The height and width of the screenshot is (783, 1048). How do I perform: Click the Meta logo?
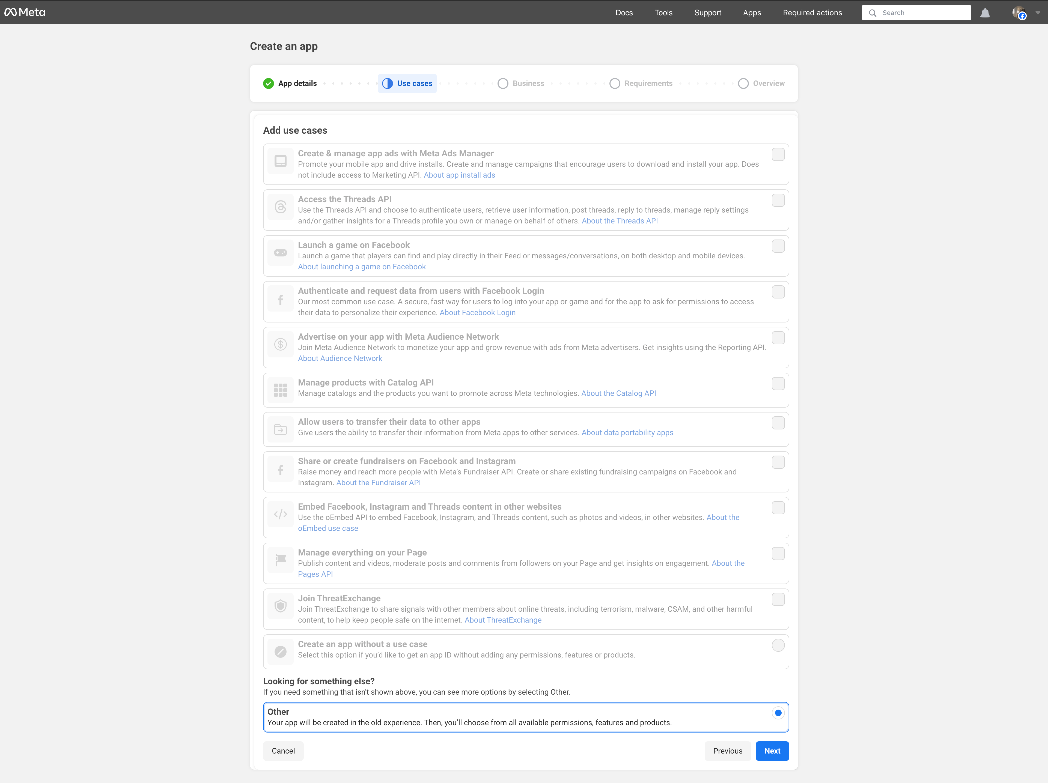pyautogui.click(x=25, y=12)
